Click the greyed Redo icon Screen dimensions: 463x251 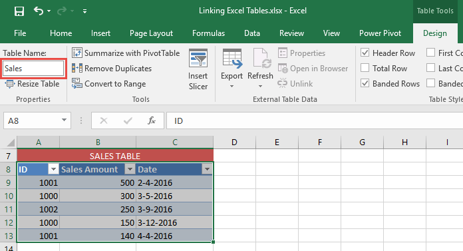(x=62, y=11)
